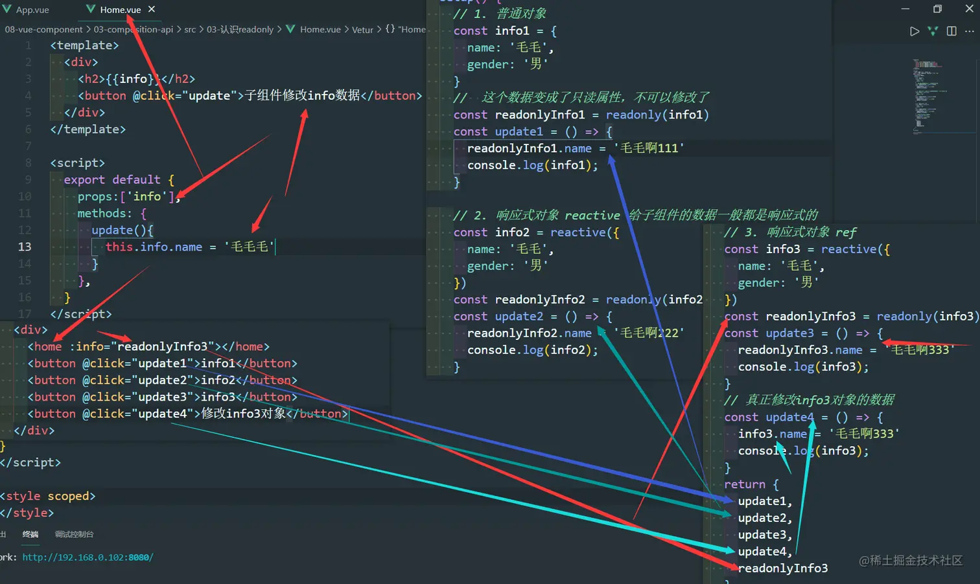Click the readonlyInfo1 = readonly(info1) line

(x=581, y=115)
